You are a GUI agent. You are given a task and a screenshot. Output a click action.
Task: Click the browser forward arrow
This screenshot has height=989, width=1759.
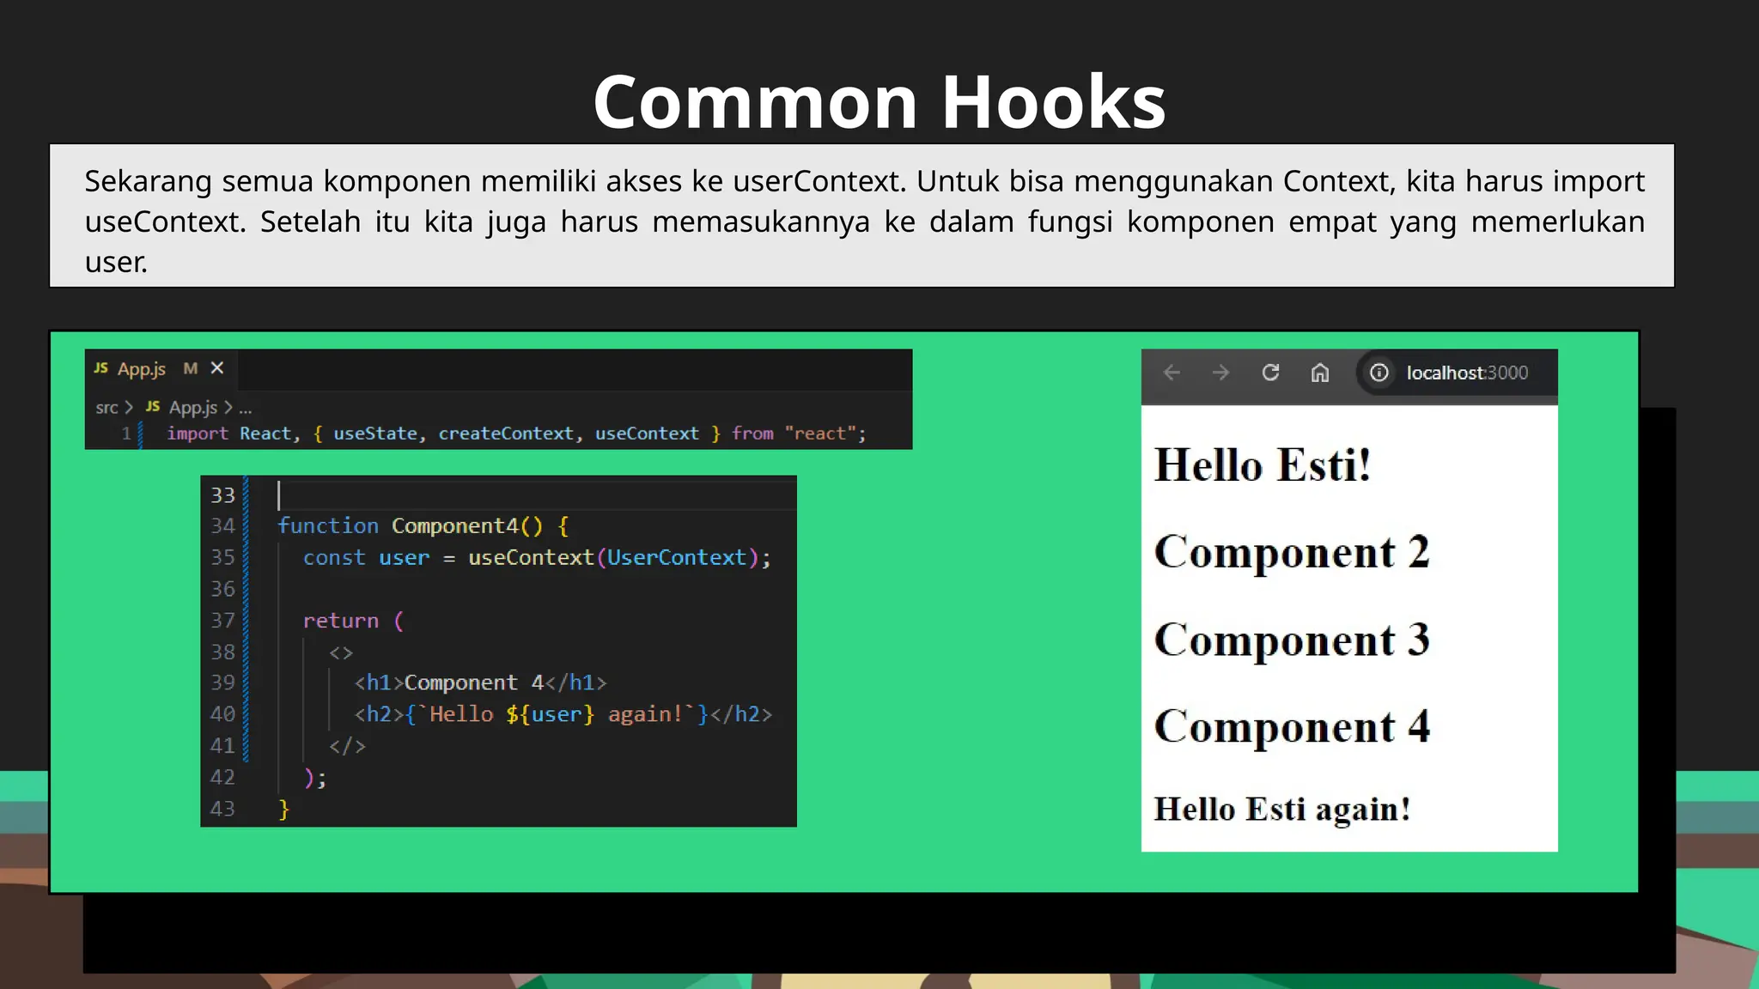pyautogui.click(x=1220, y=373)
